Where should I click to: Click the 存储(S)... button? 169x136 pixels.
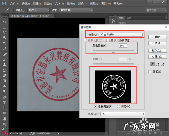click(x=158, y=57)
